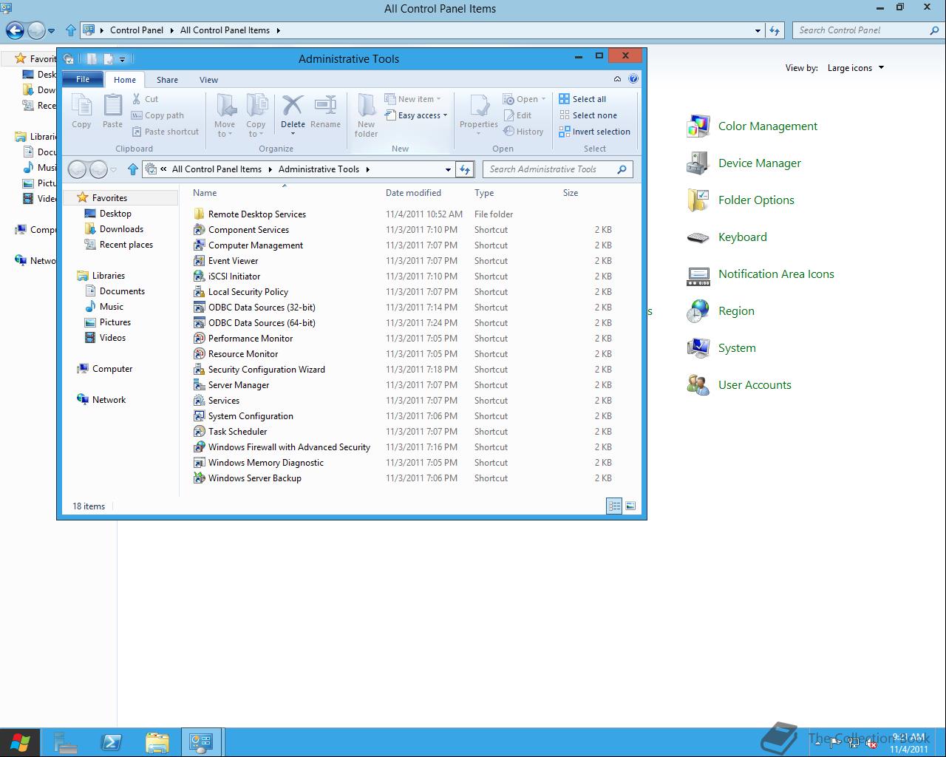Click Select none in ribbon
The image size is (946, 757).
[588, 115]
